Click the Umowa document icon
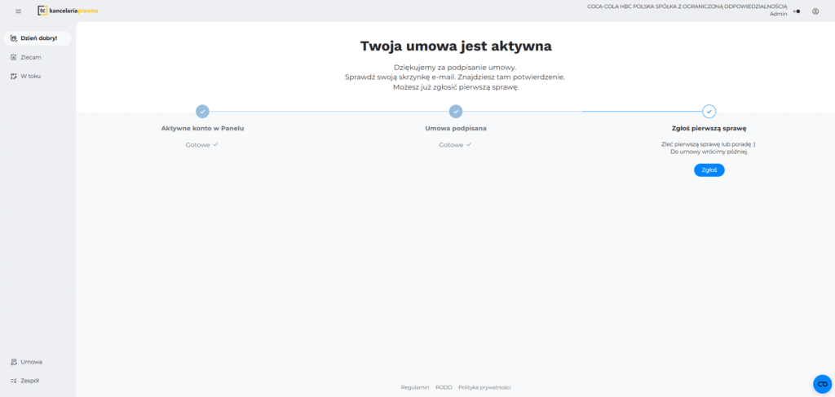 tap(13, 361)
